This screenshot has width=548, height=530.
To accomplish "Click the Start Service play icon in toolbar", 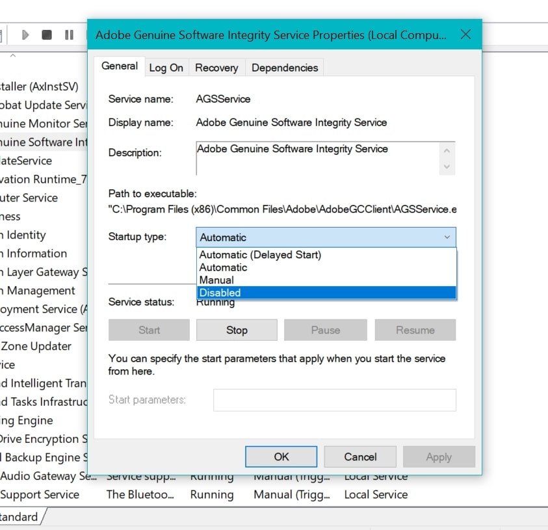I will coord(25,35).
